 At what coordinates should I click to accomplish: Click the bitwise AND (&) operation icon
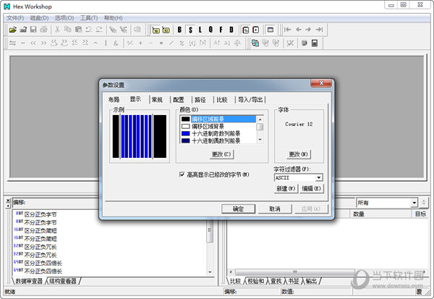[116, 43]
